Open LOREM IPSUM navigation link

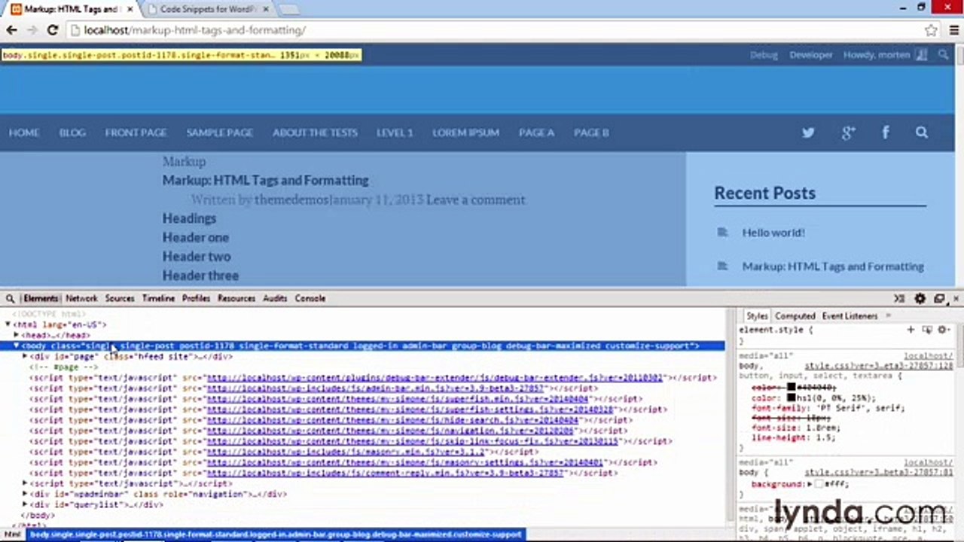465,132
